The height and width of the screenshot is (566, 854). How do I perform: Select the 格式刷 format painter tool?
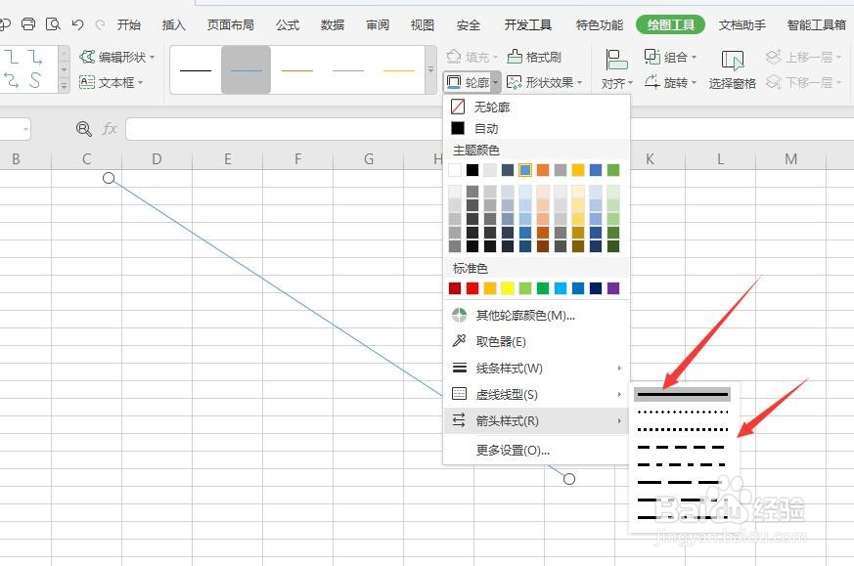click(536, 57)
